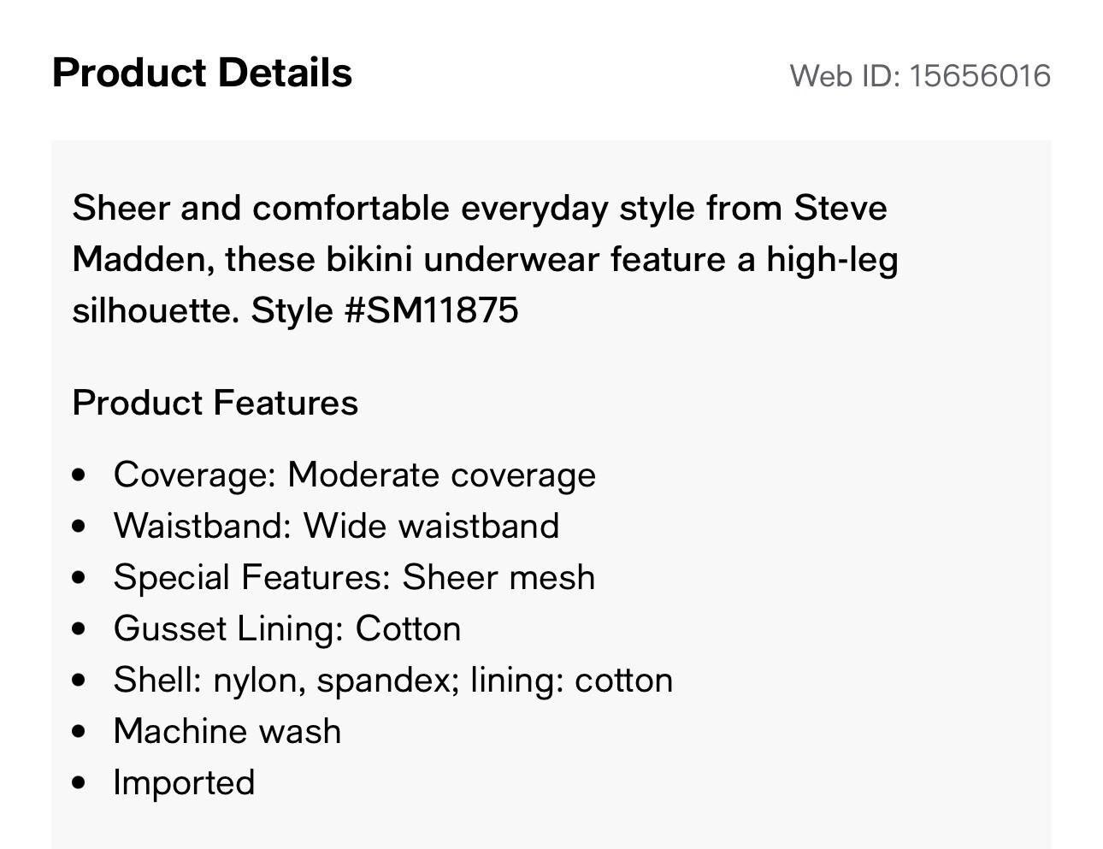The width and height of the screenshot is (1103, 849).
Task: Click the Gusset Lining: Cotton line
Action: click(x=287, y=628)
